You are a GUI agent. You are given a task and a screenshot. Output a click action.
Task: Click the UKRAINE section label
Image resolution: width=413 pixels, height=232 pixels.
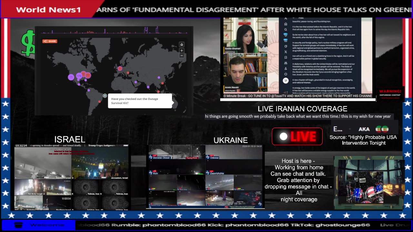[x=231, y=140]
